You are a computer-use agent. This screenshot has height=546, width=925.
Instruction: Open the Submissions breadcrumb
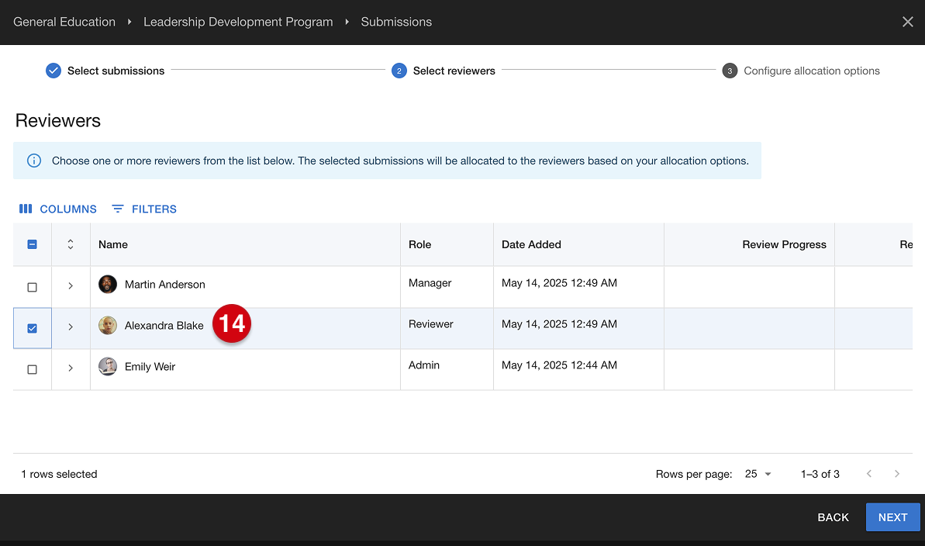click(396, 22)
